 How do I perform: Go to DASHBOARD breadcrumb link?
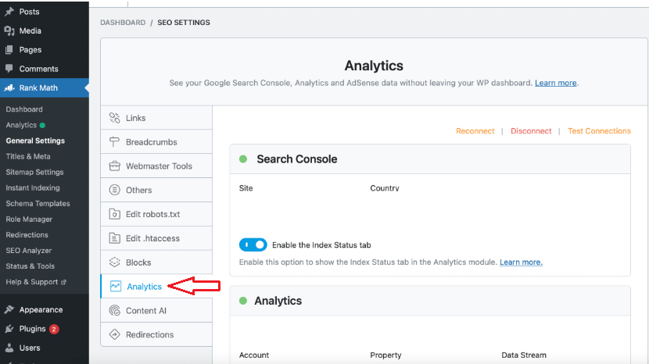[123, 23]
